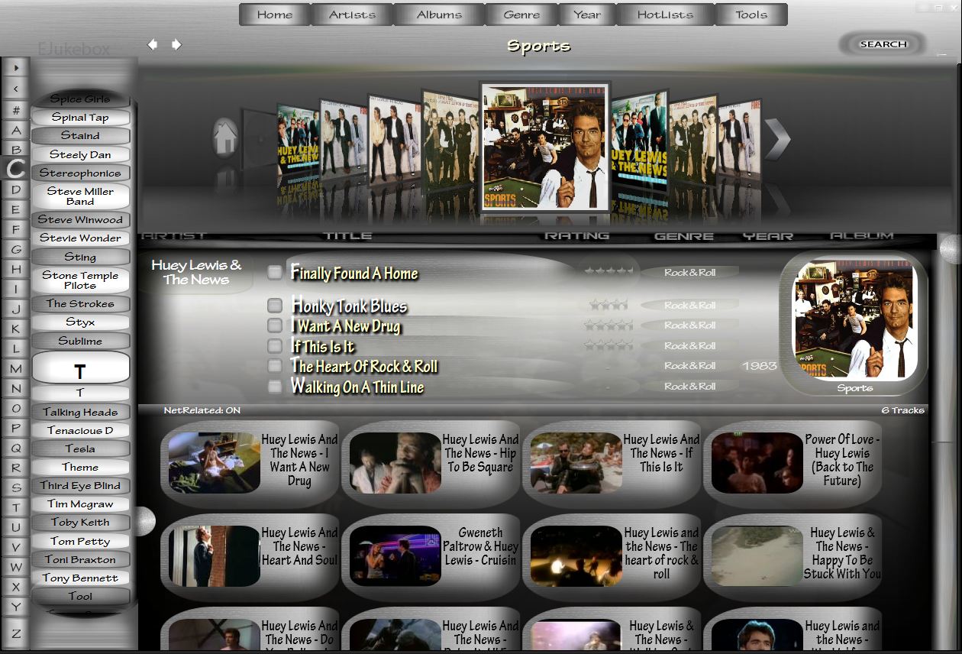Go forward with the right navigation arrow
Image resolution: width=962 pixels, height=654 pixels.
pos(176,44)
